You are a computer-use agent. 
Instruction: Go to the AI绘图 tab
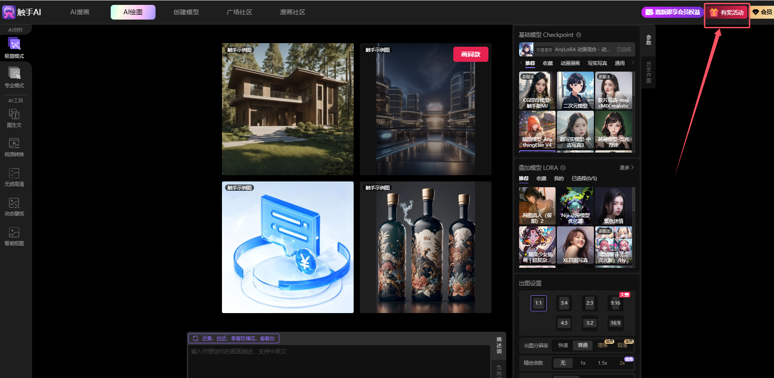pos(133,12)
